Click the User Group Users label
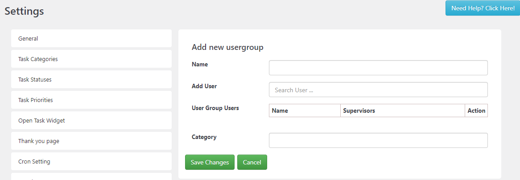 (215, 108)
